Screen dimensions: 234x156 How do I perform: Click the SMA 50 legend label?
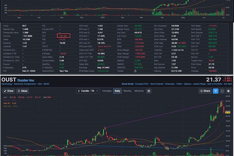[x=10, y=103]
